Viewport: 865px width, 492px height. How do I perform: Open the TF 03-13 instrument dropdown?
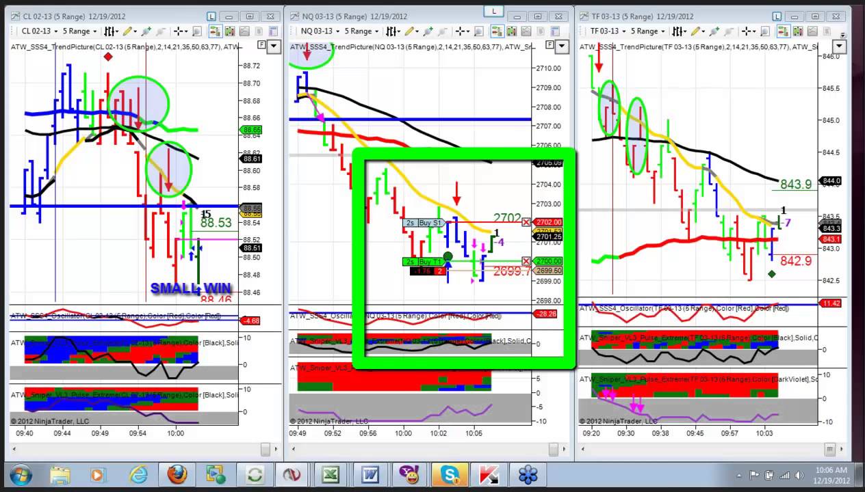tap(609, 31)
